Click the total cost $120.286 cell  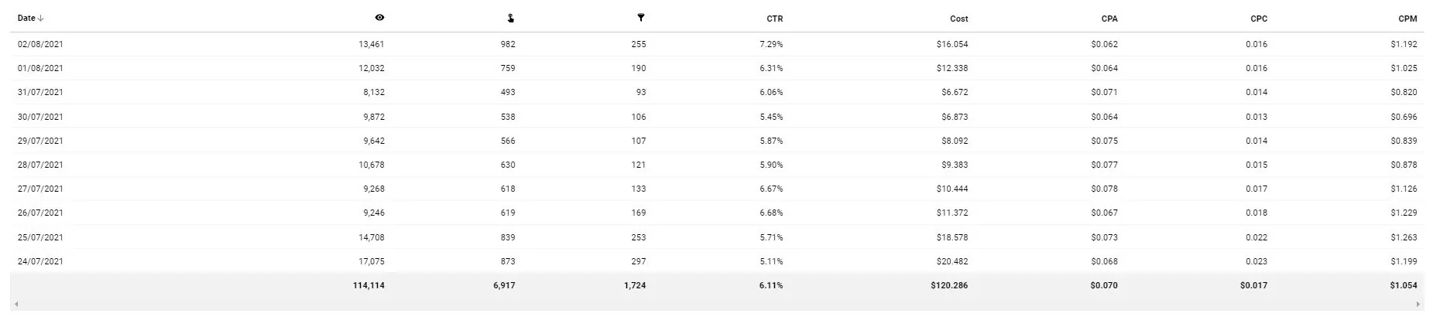949,286
